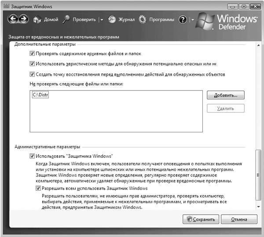264x237 pixels.
Task: Toggle Проверять содержимое архивных файлов checkbox
Action: (32, 54)
